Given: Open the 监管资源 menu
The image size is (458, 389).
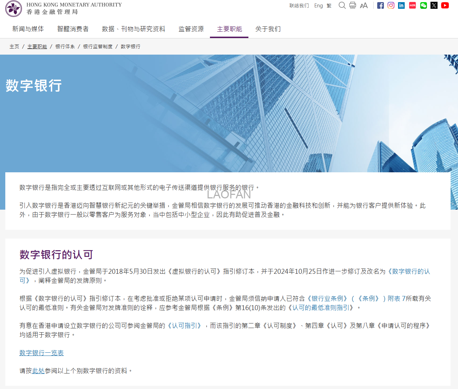Looking at the screenshot, I should click(191, 29).
